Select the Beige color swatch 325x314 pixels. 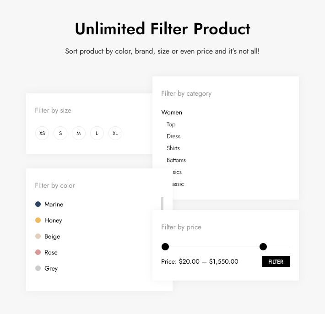(38, 236)
